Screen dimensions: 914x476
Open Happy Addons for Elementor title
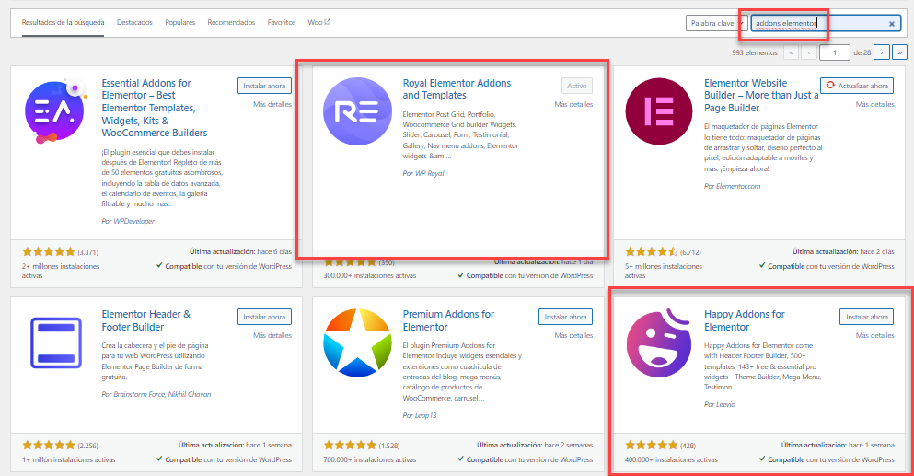point(745,320)
